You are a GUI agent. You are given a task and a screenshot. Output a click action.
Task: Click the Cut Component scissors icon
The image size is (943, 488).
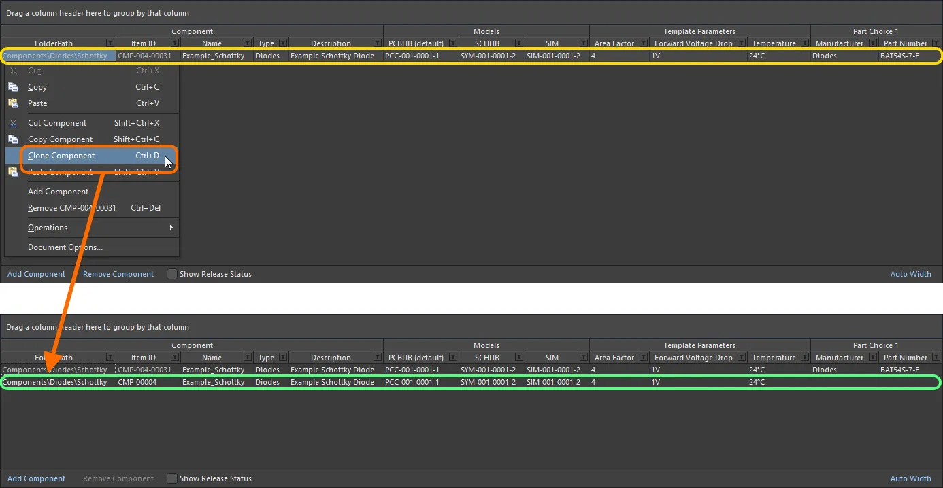(13, 123)
